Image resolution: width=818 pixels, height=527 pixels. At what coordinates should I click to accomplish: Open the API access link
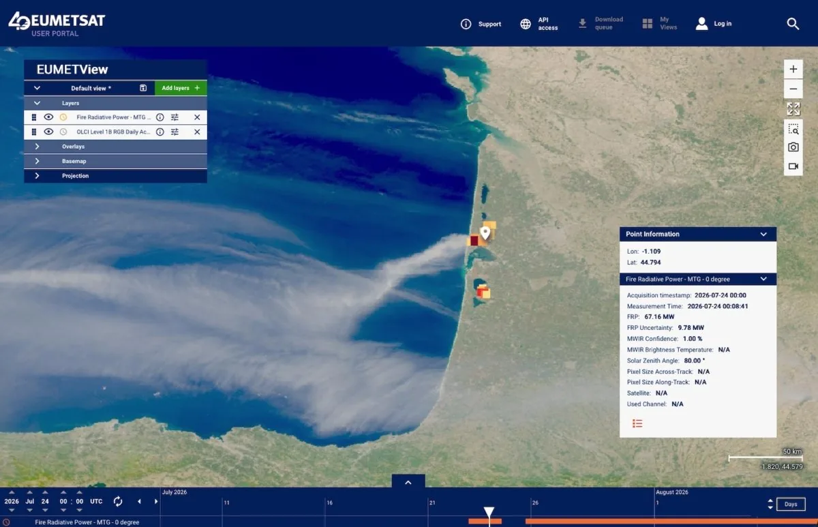tap(548, 24)
